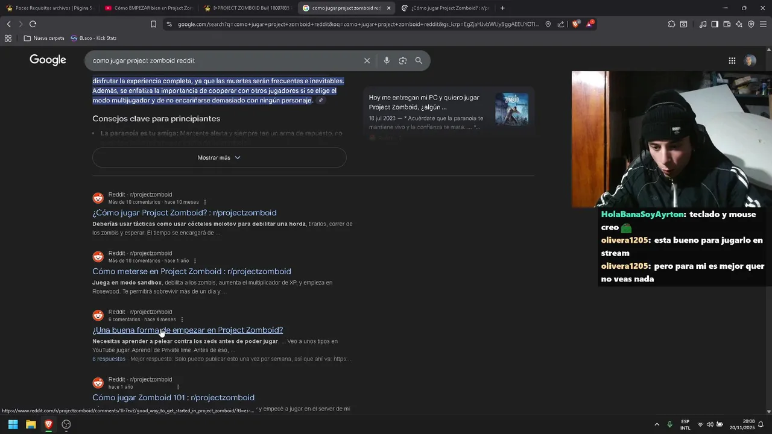Open the Windows Start menu
The width and height of the screenshot is (772, 434).
pyautogui.click(x=13, y=424)
